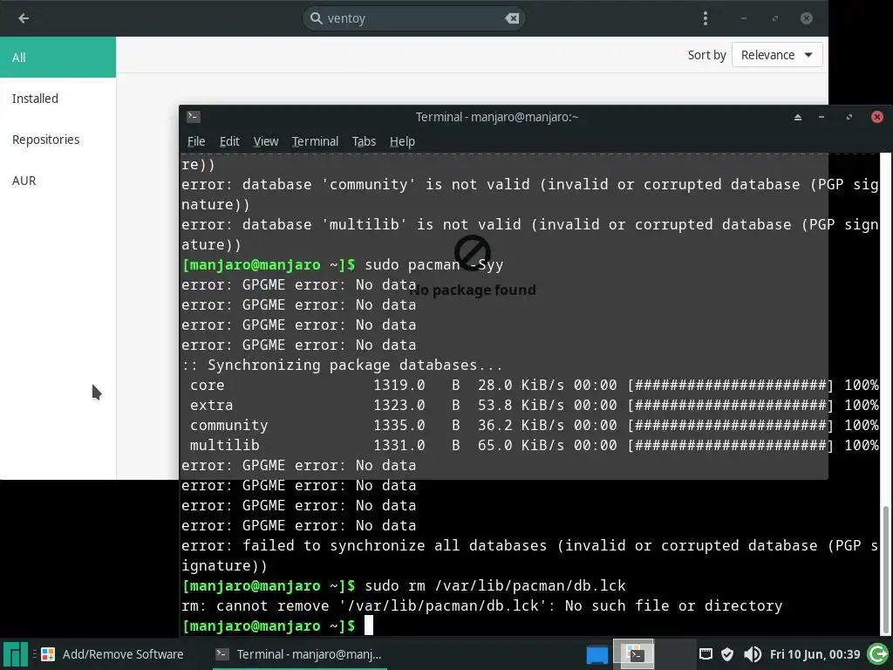Image resolution: width=893 pixels, height=670 pixels.
Task: Select the All category in the sidebar
Action: pos(58,57)
